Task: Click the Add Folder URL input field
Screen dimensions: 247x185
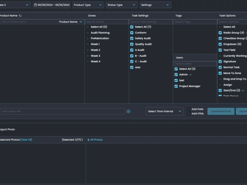Action: click(63, 111)
